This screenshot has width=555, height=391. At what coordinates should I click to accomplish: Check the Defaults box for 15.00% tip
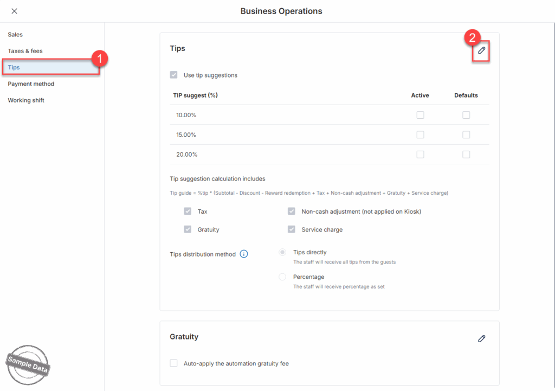[466, 134]
